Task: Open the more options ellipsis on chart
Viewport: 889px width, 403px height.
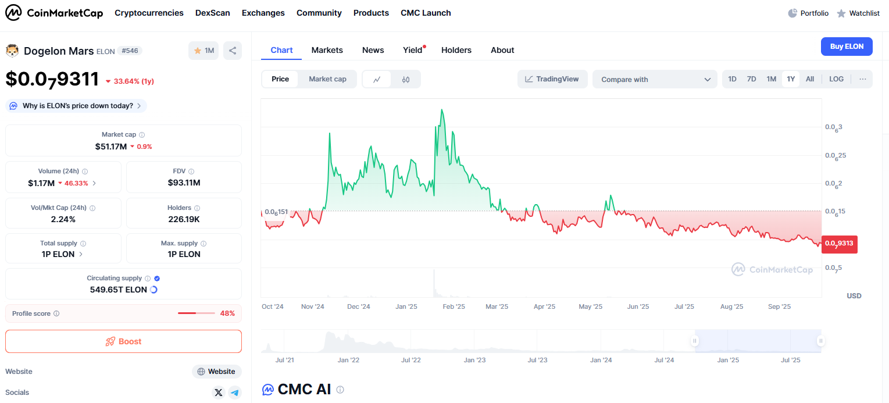Action: click(x=862, y=79)
